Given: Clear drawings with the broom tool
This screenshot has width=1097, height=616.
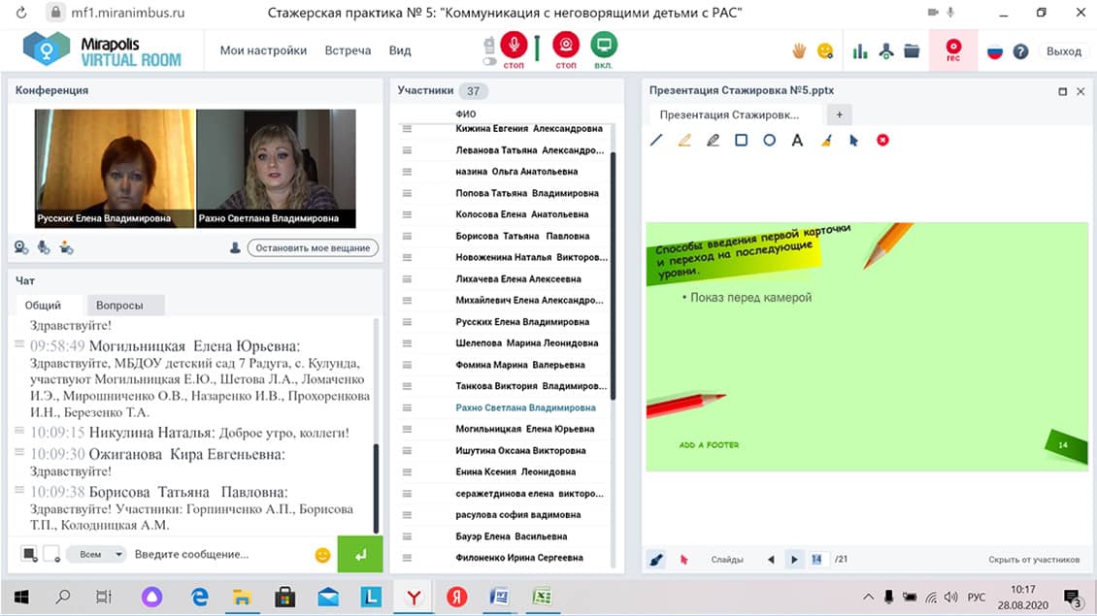Looking at the screenshot, I should point(826,141).
